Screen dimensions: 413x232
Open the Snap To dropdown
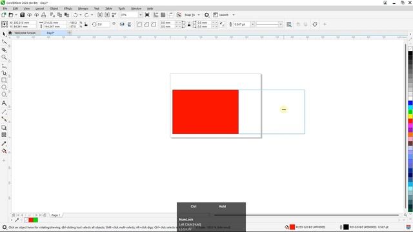[199, 15]
